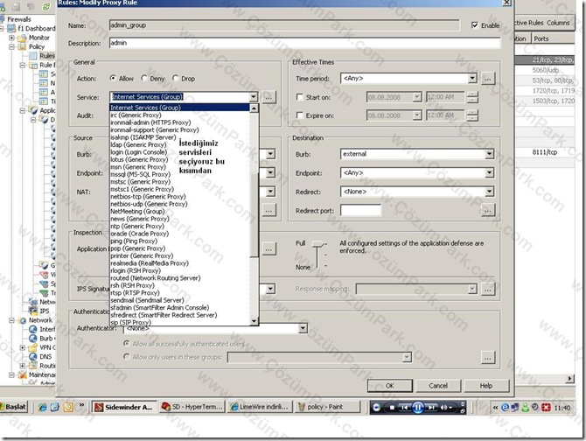
Task: Open the Time period dropdown
Action: pos(473,78)
